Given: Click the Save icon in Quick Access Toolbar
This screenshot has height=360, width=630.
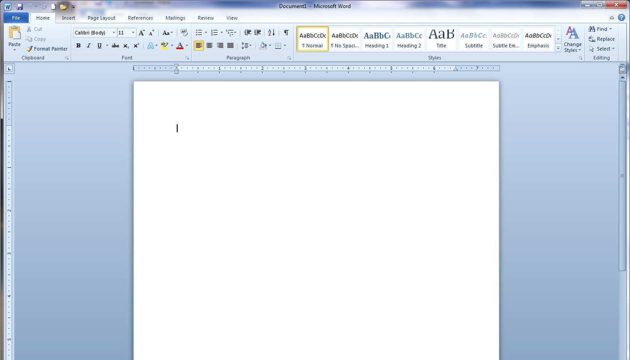Looking at the screenshot, I should [x=20, y=7].
